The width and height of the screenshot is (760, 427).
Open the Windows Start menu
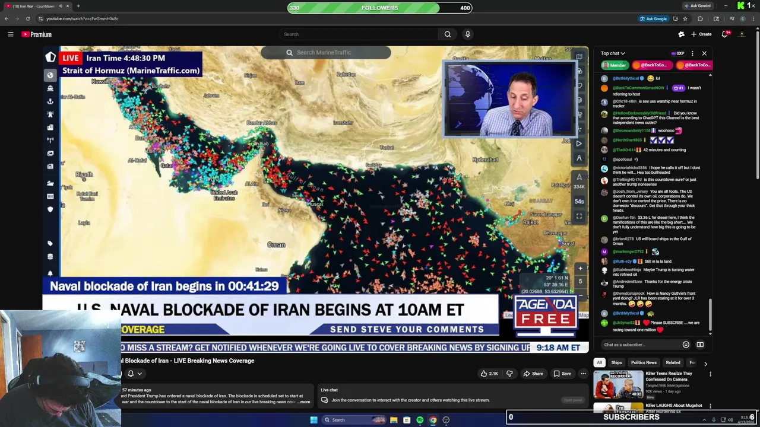[313, 420]
